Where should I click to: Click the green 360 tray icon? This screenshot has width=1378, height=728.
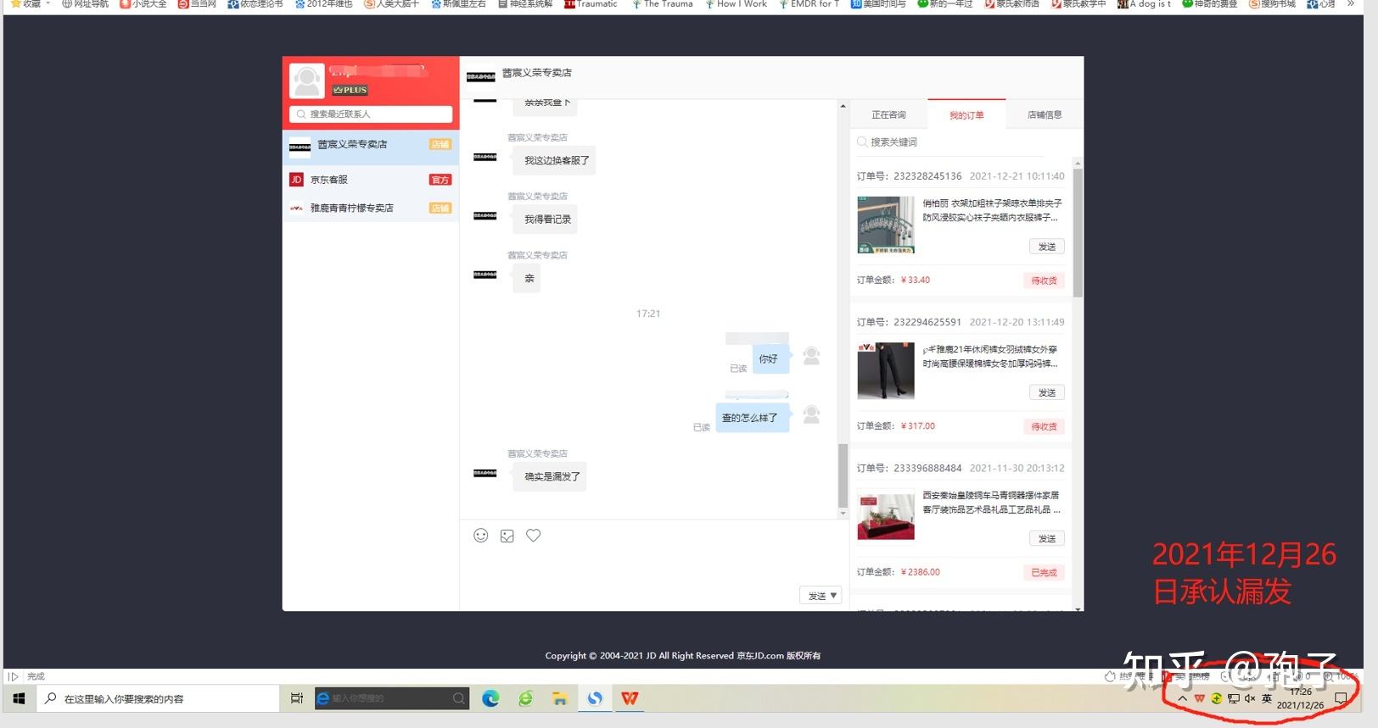coord(1216,698)
